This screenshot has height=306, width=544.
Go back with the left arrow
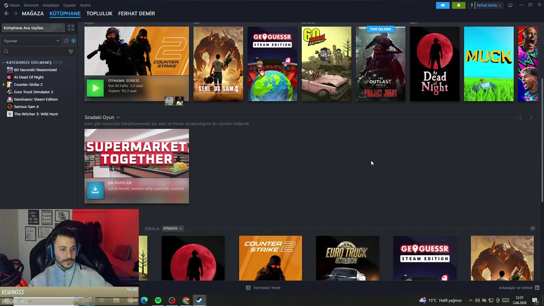(6, 14)
